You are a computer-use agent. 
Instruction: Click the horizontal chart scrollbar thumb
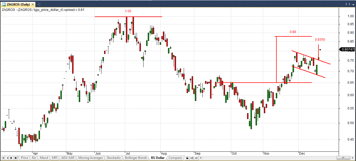pos(343,158)
